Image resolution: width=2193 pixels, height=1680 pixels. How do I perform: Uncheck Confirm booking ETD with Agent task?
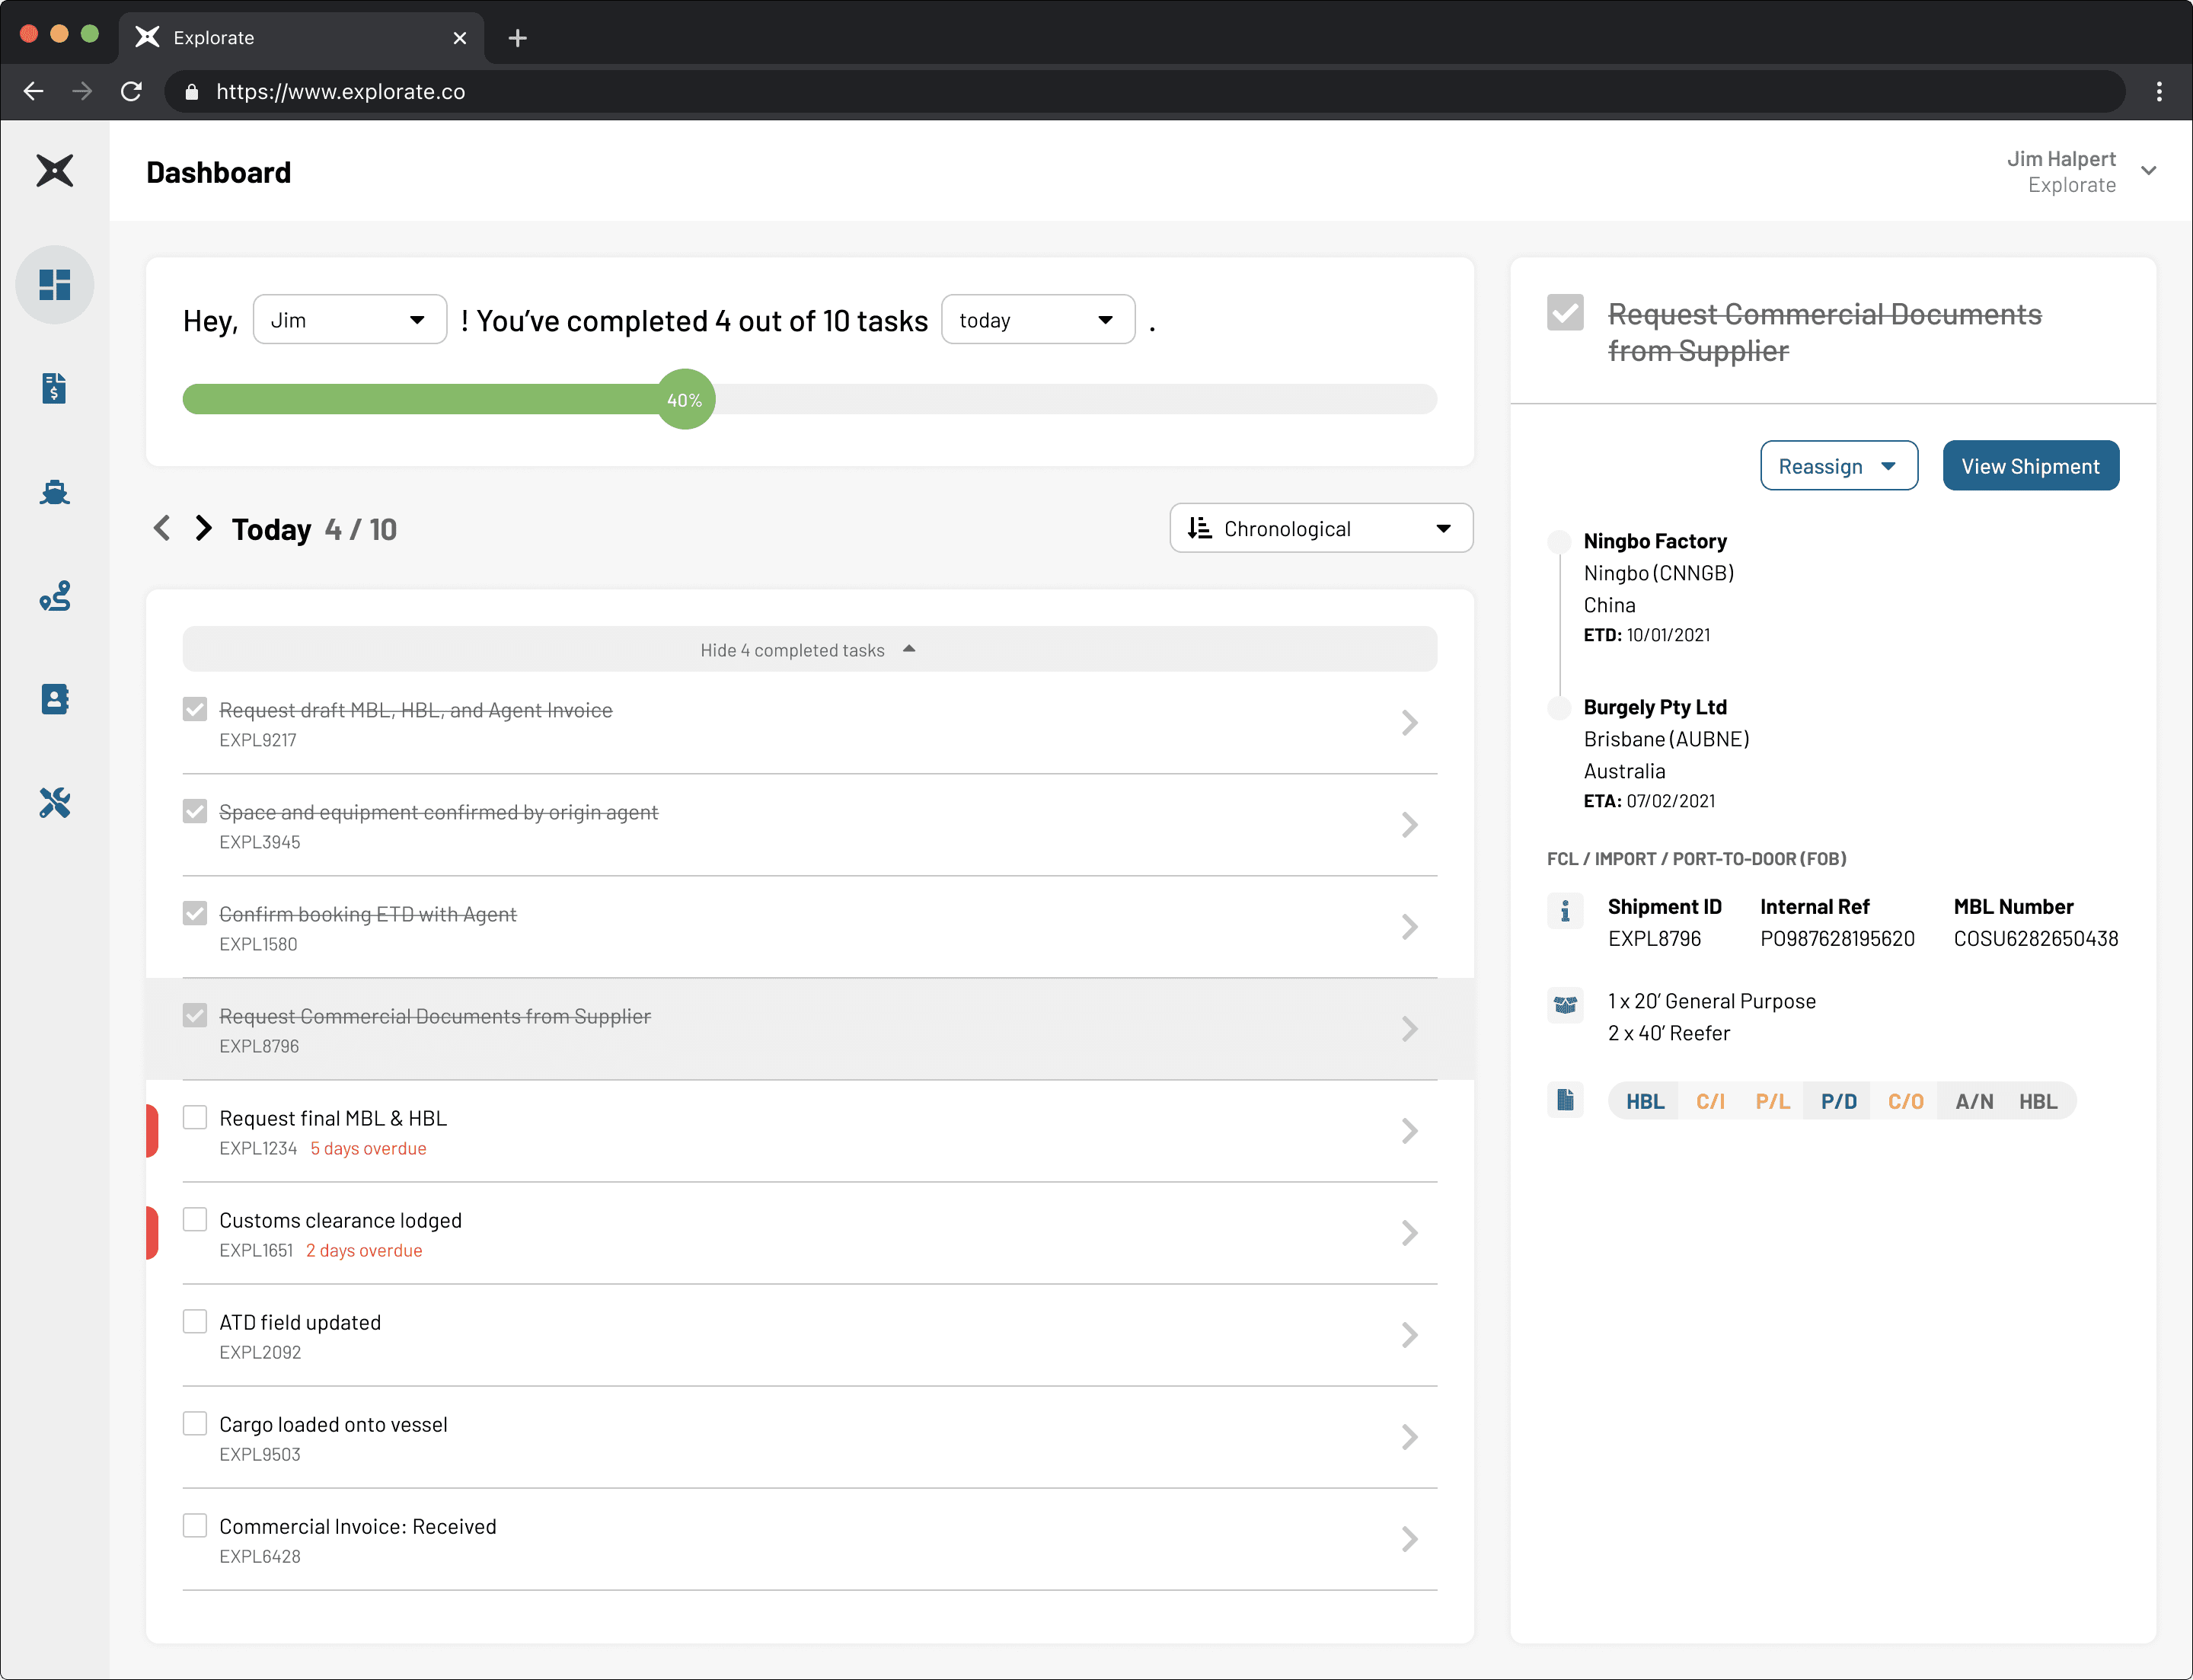[x=195, y=913]
